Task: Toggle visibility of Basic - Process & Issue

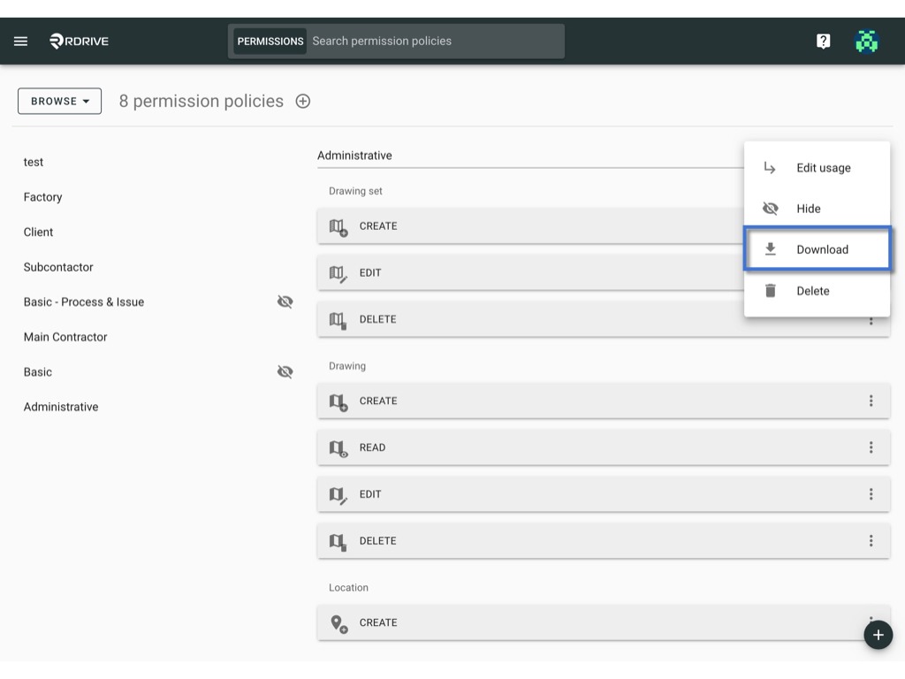Action: 285,302
